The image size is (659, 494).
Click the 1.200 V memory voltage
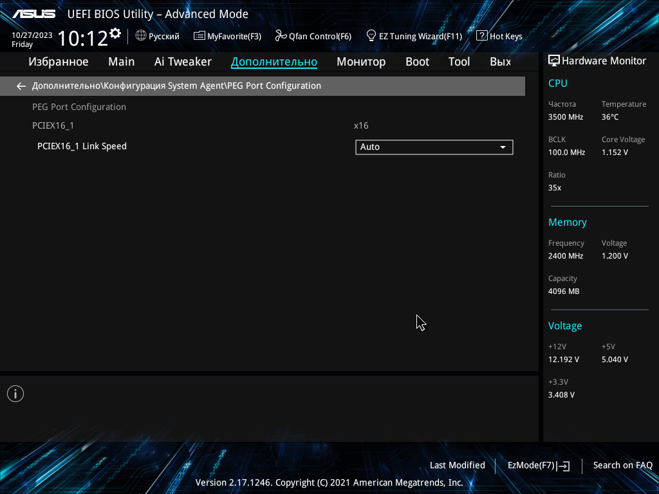(x=615, y=256)
